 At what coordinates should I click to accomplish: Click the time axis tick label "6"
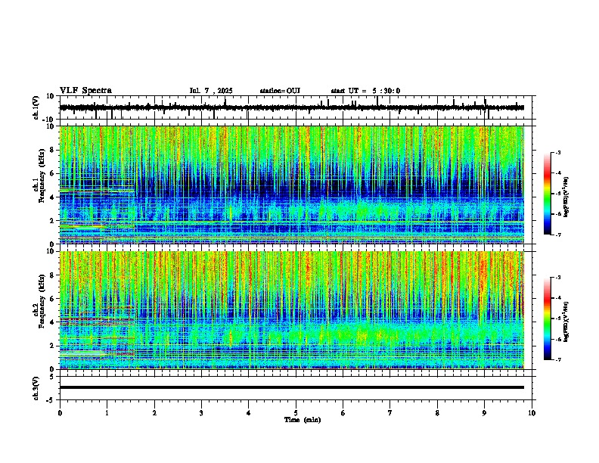click(x=343, y=413)
